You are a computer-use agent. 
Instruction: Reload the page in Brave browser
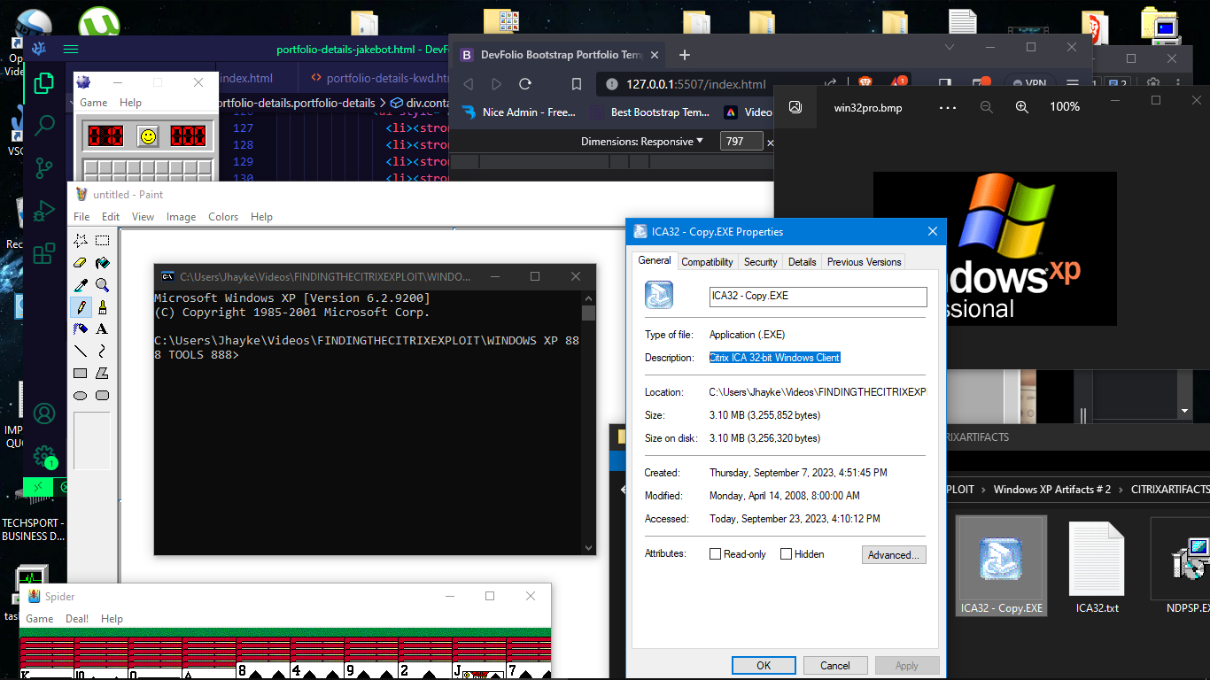525,84
